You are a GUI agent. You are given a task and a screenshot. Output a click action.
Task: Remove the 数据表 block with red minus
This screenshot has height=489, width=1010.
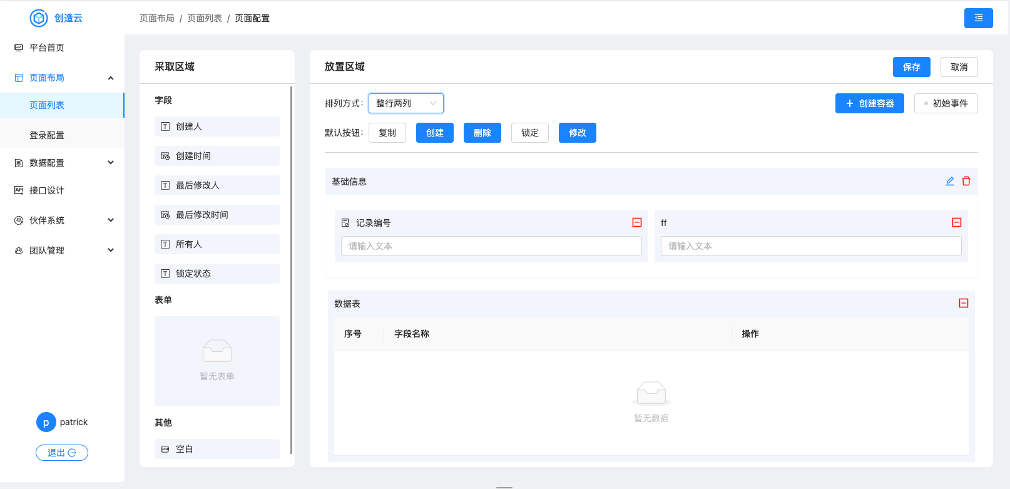[x=964, y=303]
